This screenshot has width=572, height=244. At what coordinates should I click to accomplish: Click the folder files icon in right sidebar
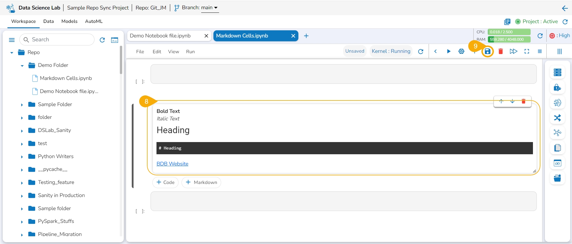pos(557,178)
